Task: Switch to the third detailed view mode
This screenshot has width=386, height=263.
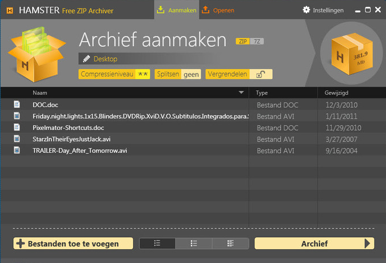Action: click(x=230, y=244)
